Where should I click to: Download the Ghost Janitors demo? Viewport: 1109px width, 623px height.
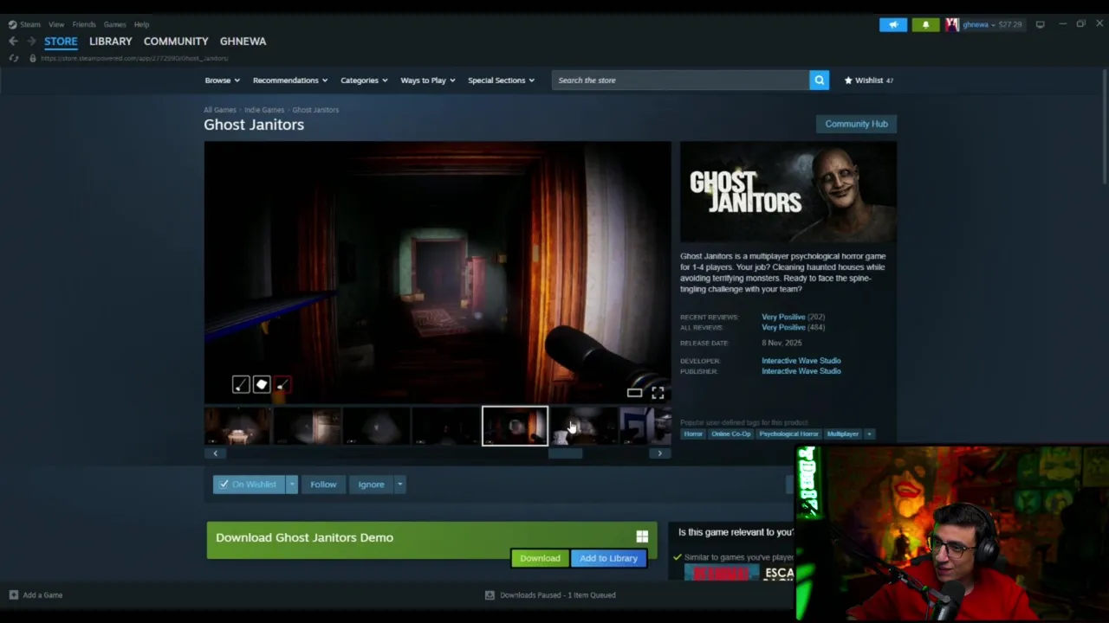[540, 558]
